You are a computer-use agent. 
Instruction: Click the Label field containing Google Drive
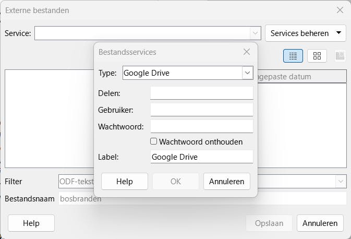tap(201, 157)
